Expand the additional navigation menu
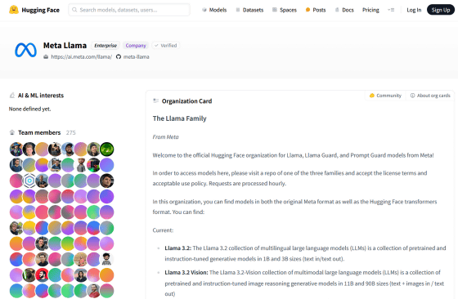Viewport: 458px width, 299px height. [391, 10]
